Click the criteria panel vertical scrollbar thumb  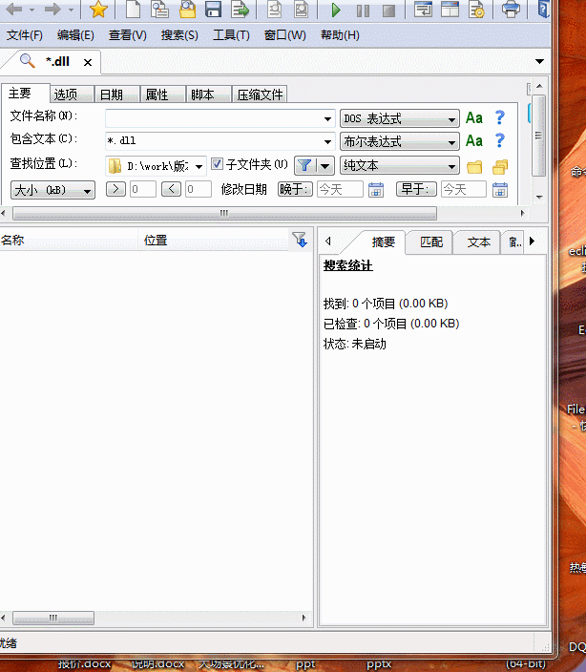(539, 136)
